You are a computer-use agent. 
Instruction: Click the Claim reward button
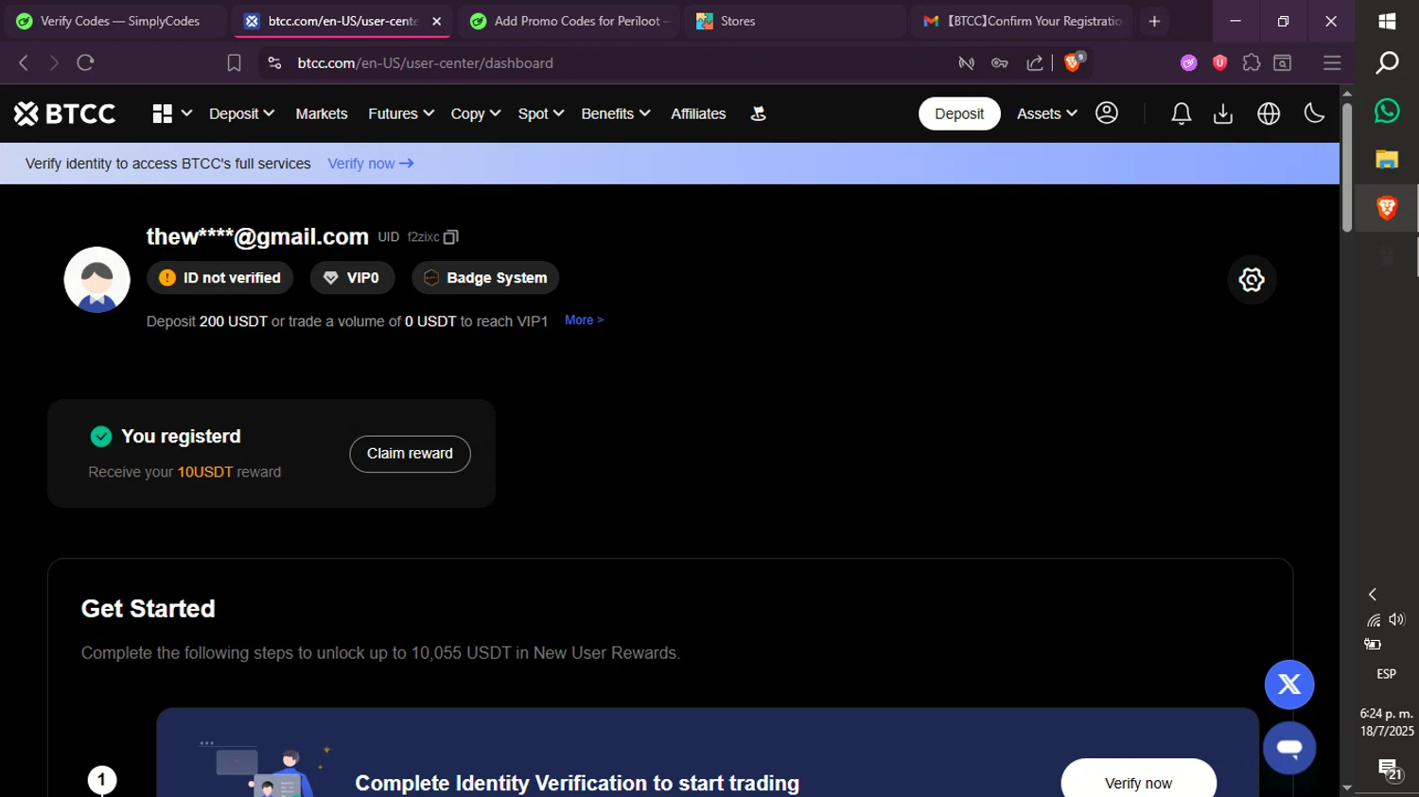tap(410, 454)
